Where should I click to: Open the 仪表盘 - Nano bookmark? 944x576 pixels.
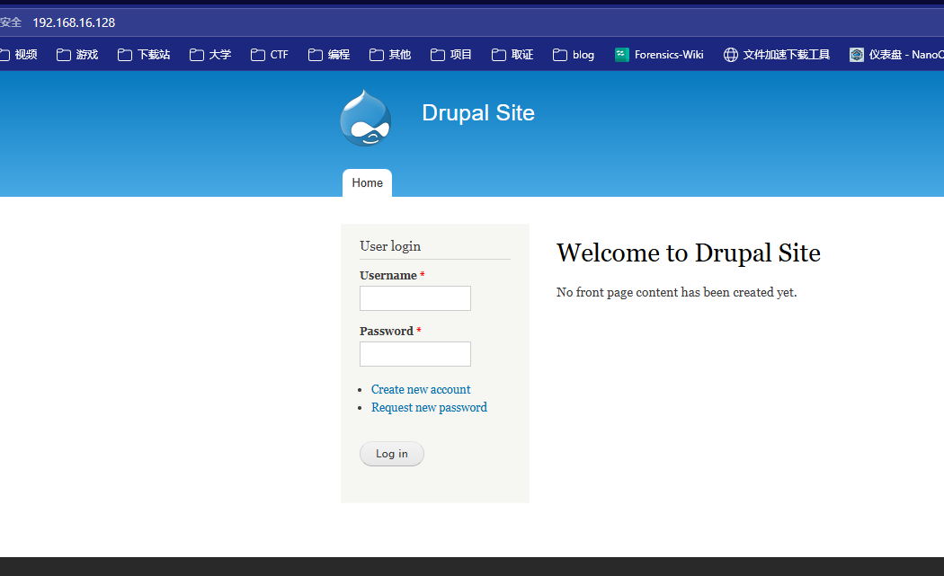(895, 55)
